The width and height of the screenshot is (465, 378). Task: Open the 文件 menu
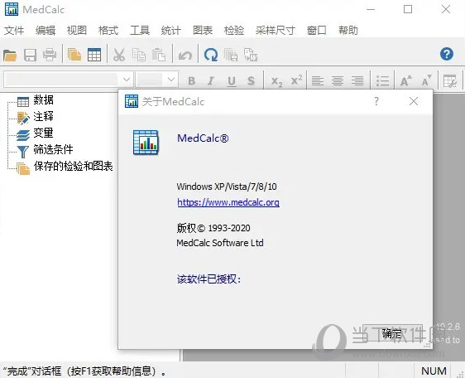14,31
